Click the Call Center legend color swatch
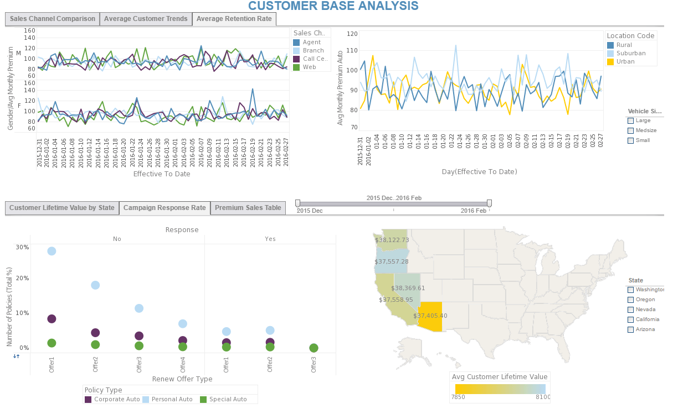 (296, 59)
